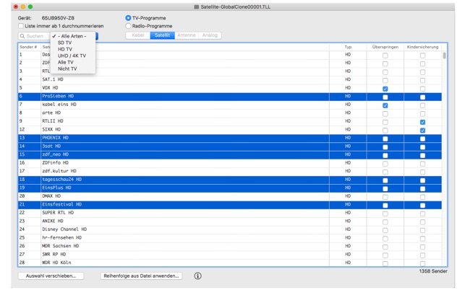The width and height of the screenshot is (465, 290).
Task: Select the tagesschau24 HD row
Action: pyautogui.click(x=230, y=180)
